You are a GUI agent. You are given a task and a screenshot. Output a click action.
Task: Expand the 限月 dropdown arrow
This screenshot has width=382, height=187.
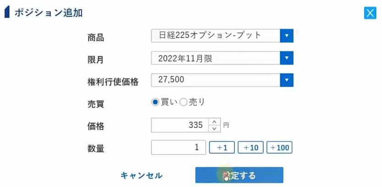tap(287, 58)
